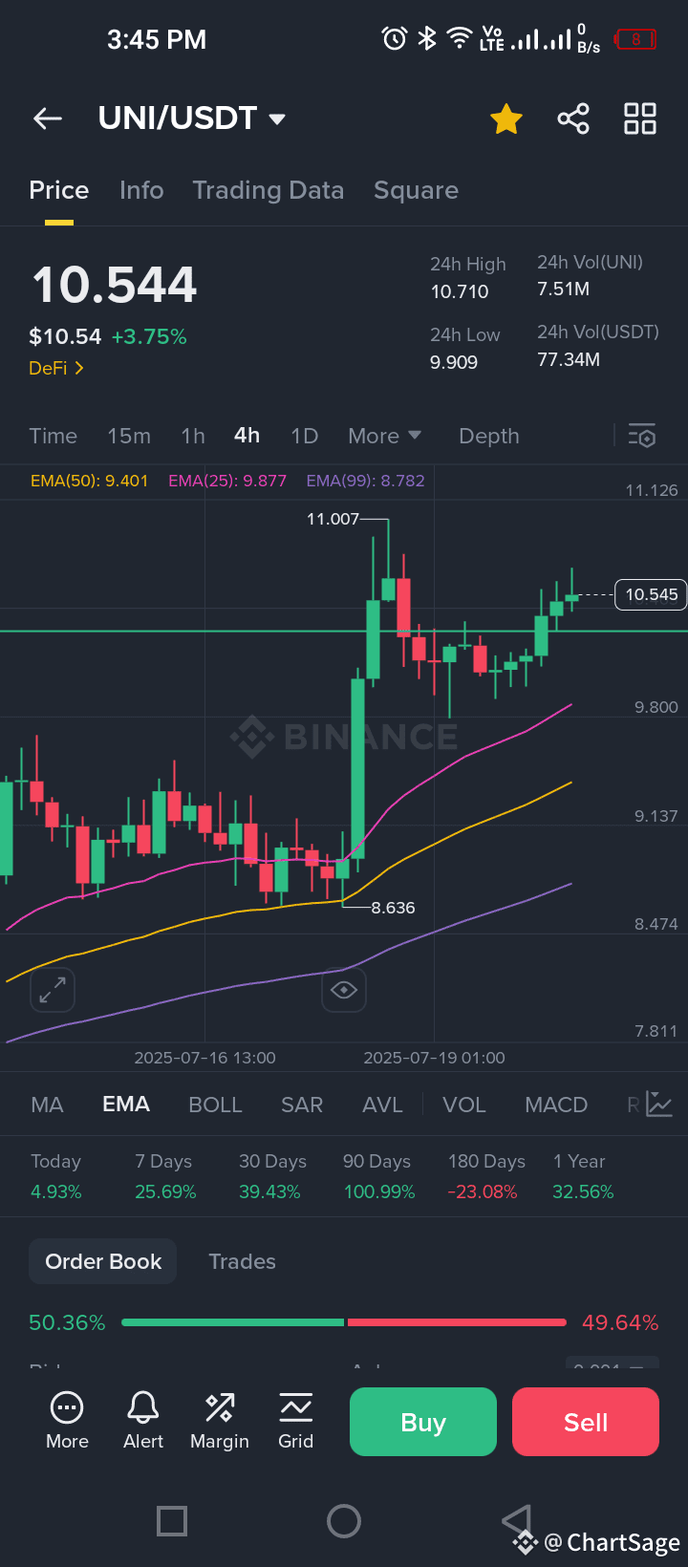Viewport: 688px width, 1567px height.
Task: Tap the 90 Days 100.99% performance
Action: click(378, 1176)
